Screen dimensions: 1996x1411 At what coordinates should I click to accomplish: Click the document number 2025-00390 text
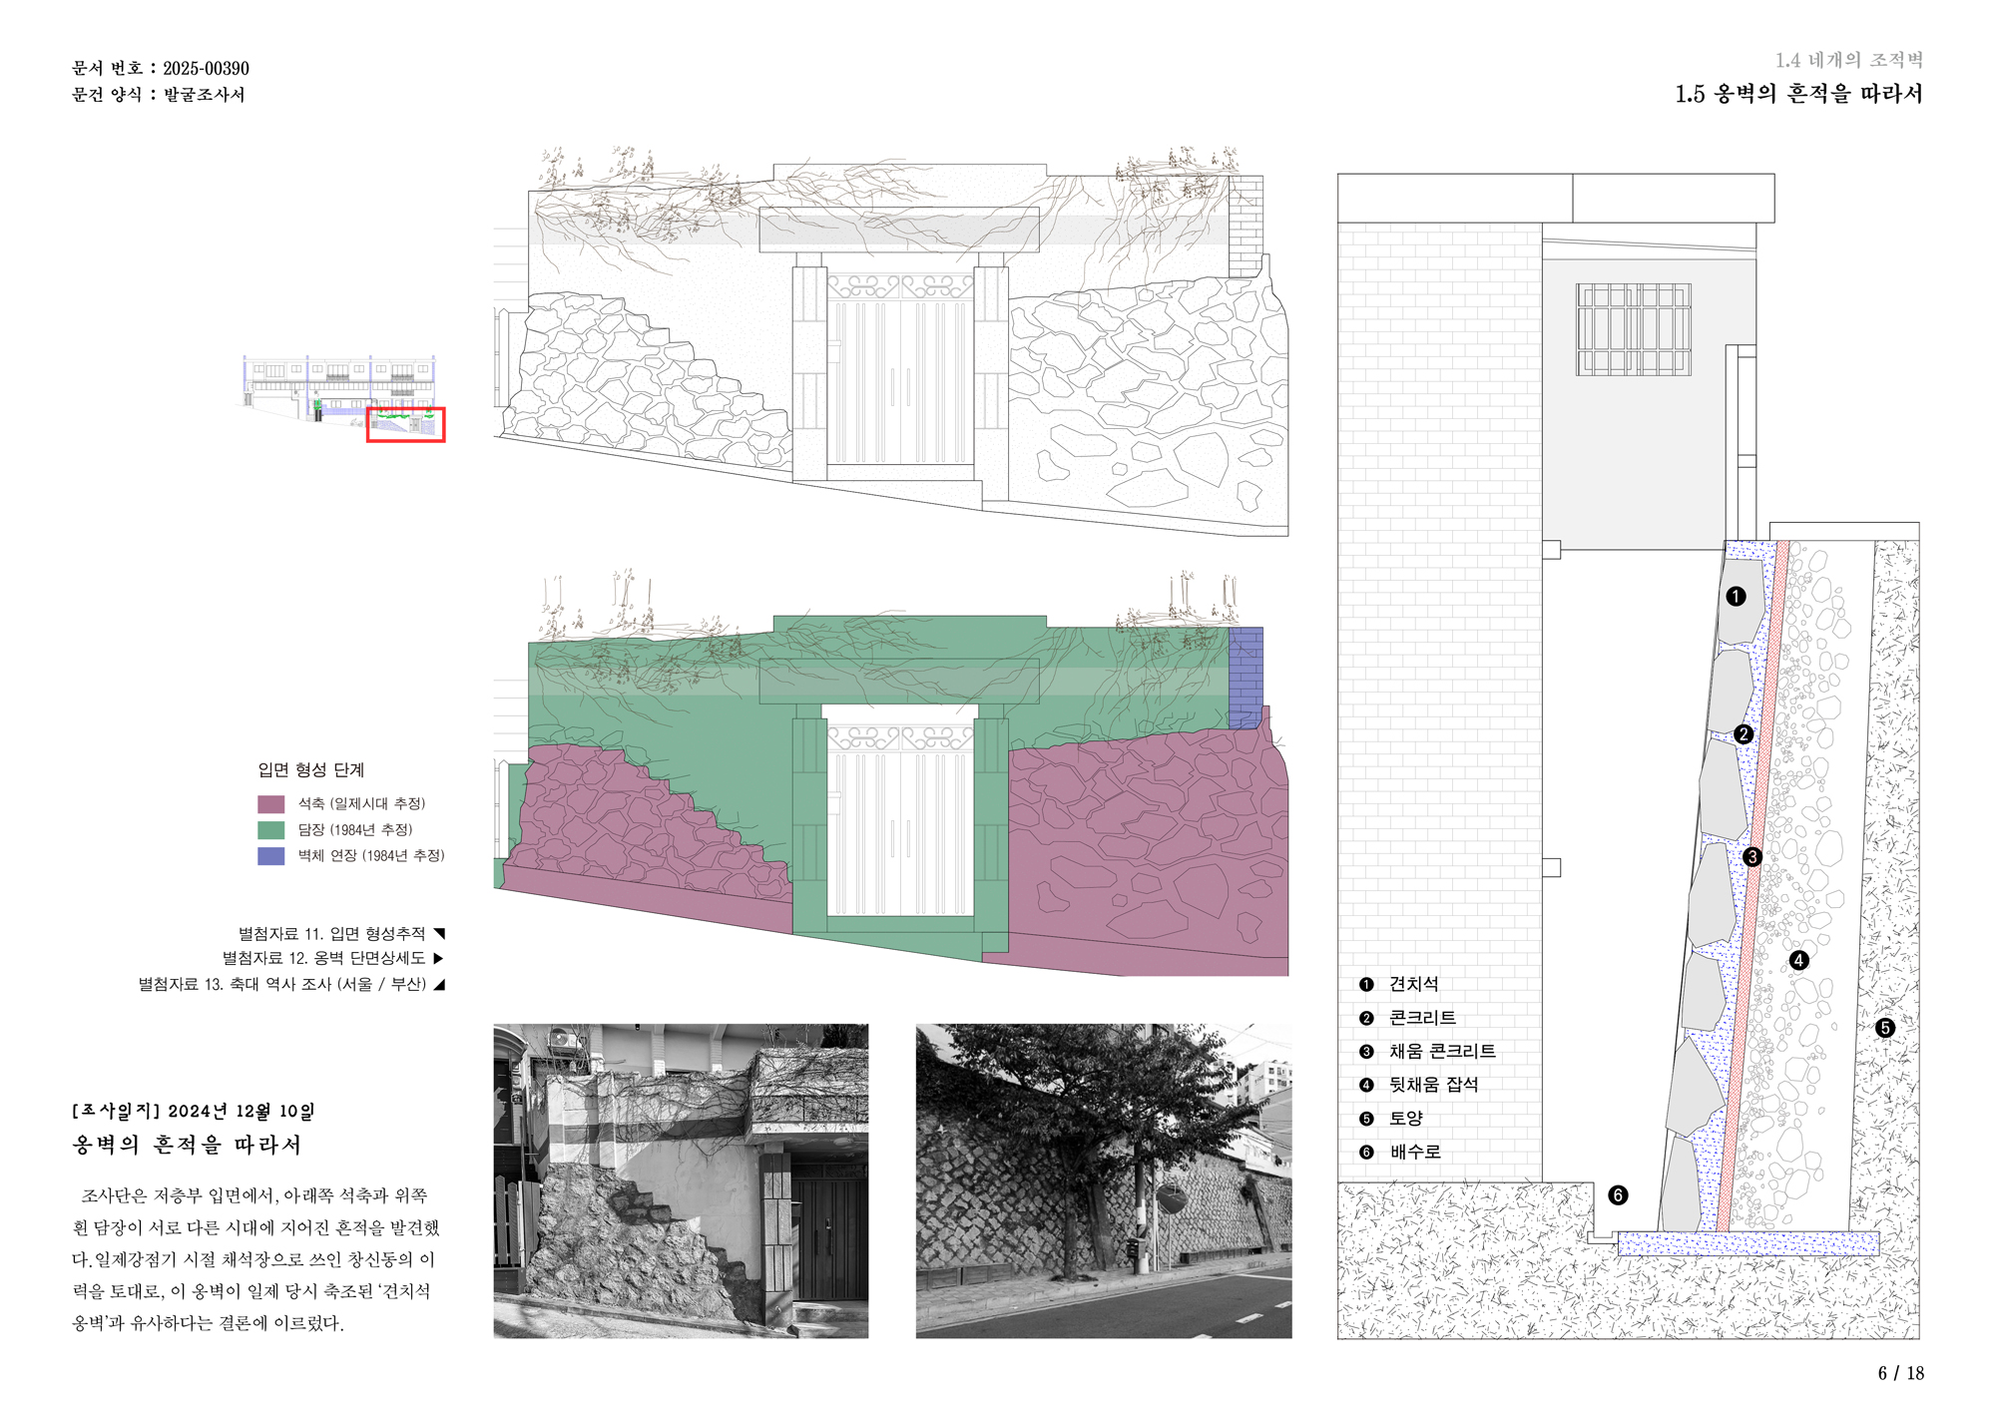[206, 69]
